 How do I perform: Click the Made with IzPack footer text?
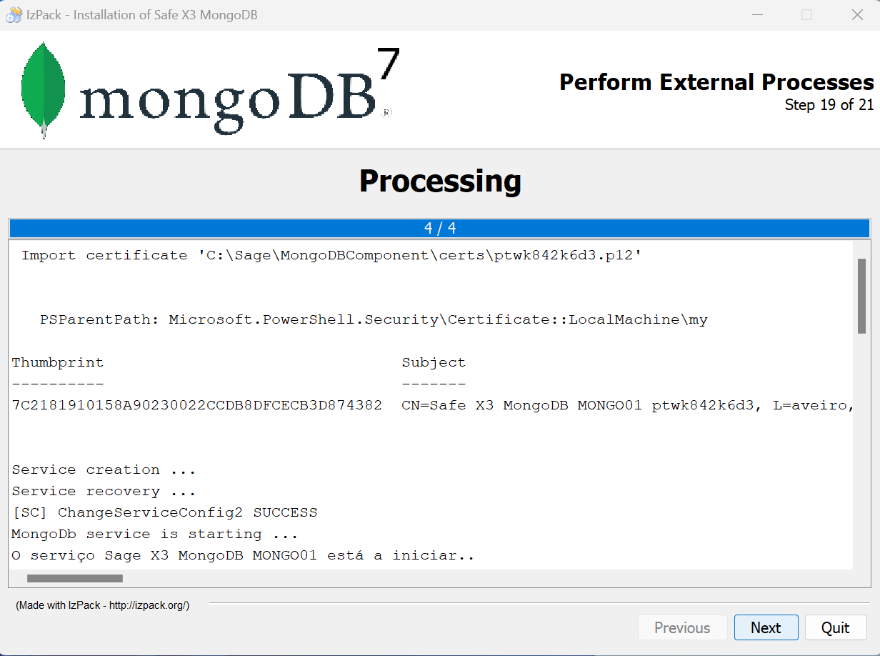(102, 605)
